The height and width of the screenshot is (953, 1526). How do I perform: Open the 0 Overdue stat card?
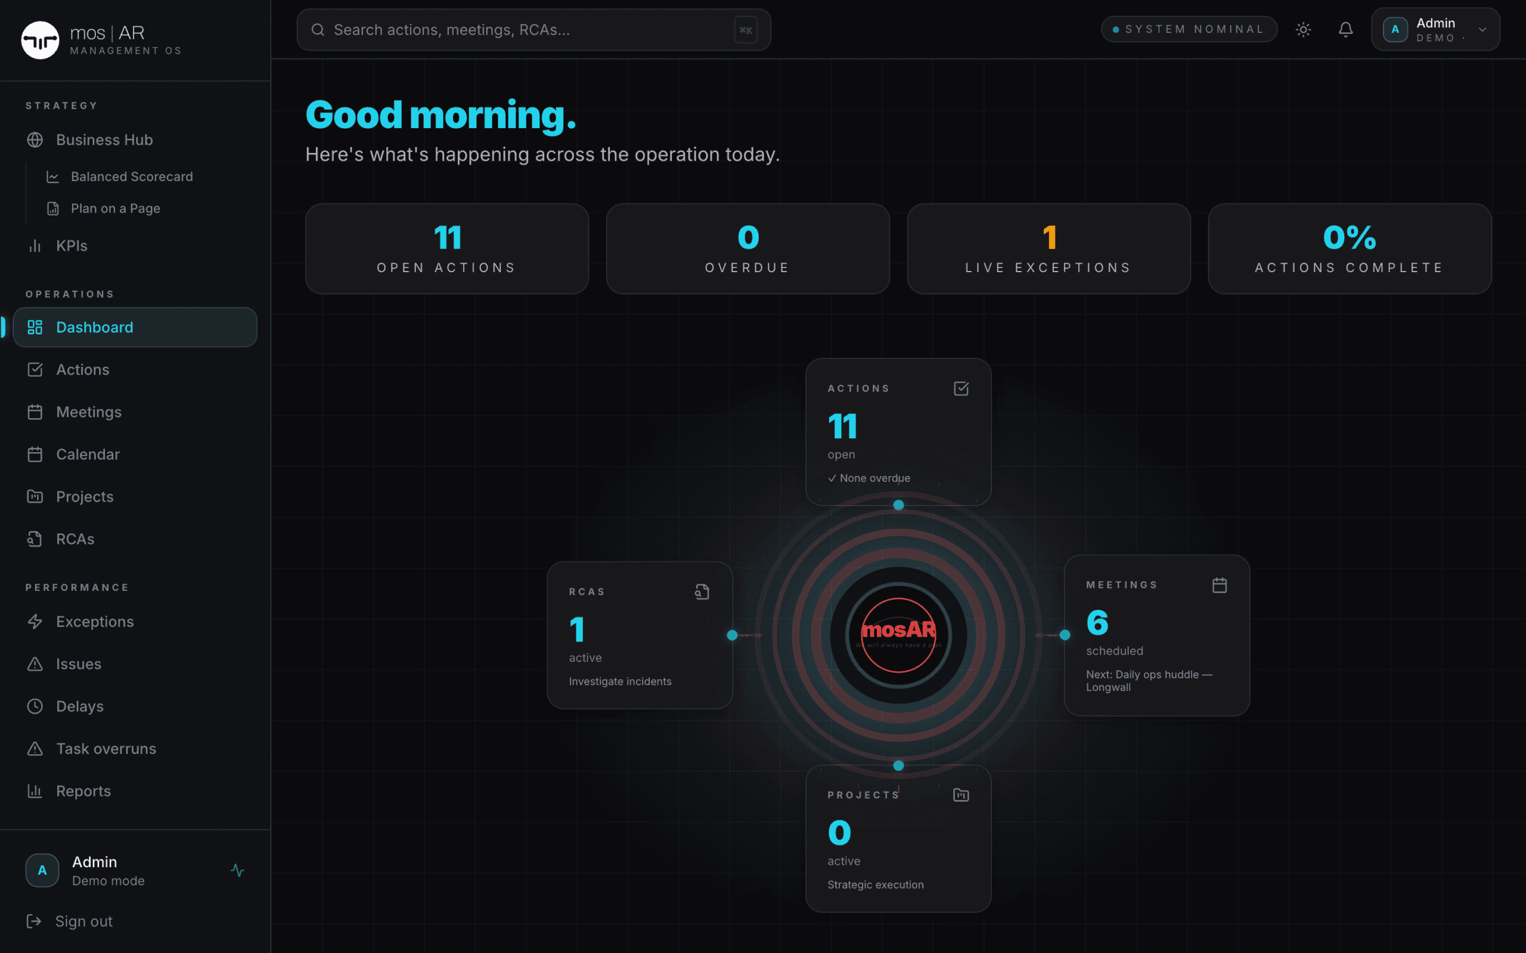(748, 249)
